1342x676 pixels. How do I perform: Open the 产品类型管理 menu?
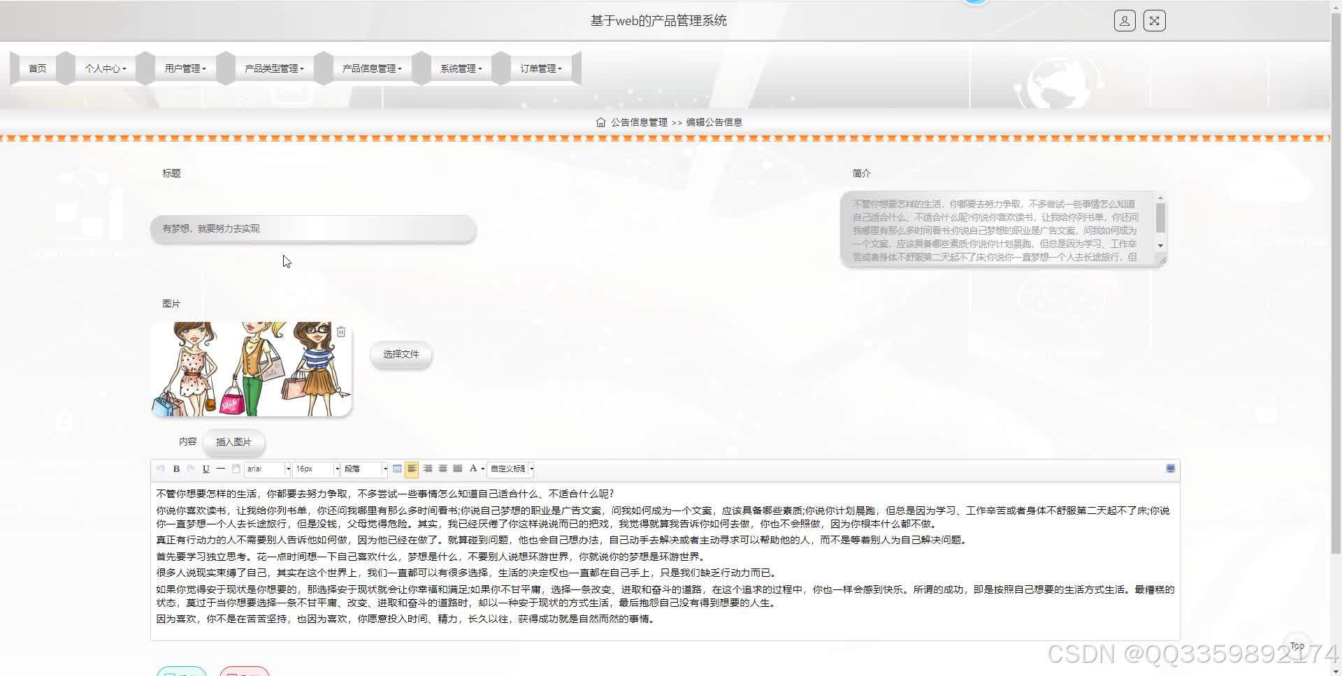pos(275,68)
